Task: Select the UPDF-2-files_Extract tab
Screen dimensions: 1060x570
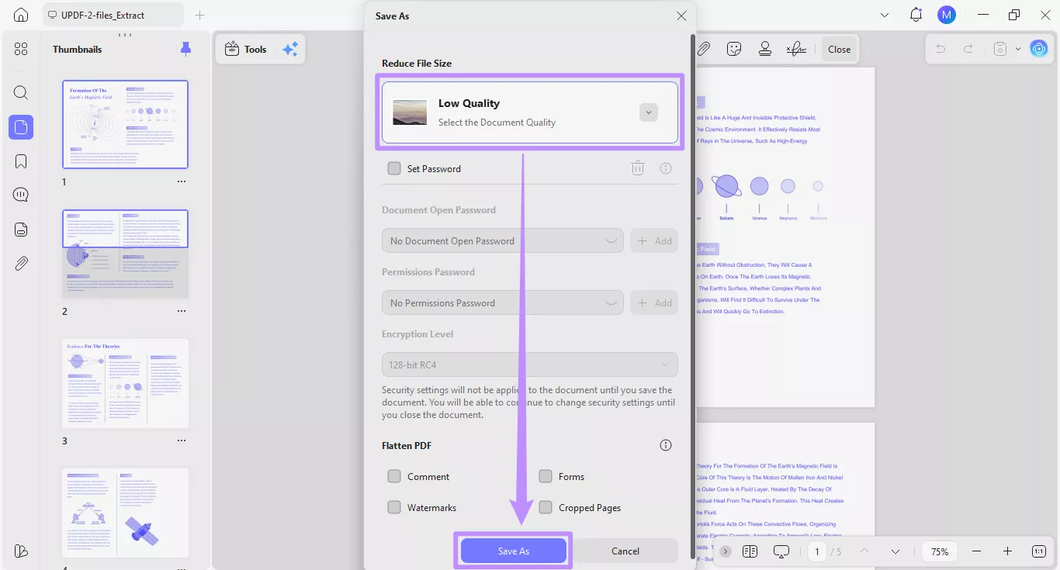Action: (x=113, y=14)
